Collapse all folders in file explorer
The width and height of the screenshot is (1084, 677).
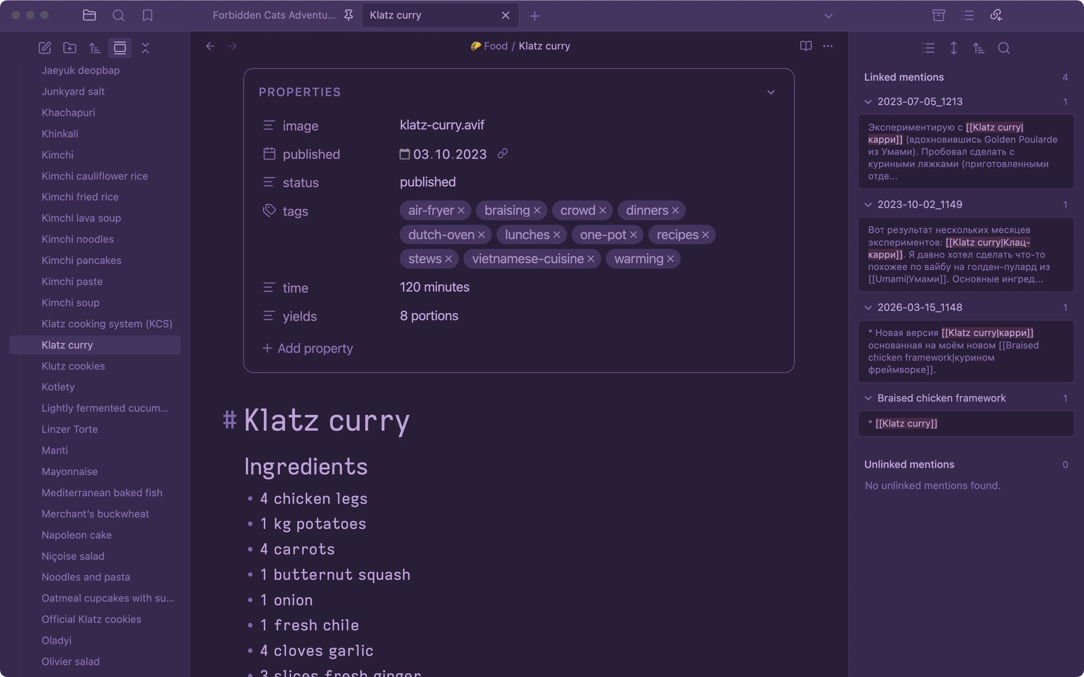pos(146,48)
